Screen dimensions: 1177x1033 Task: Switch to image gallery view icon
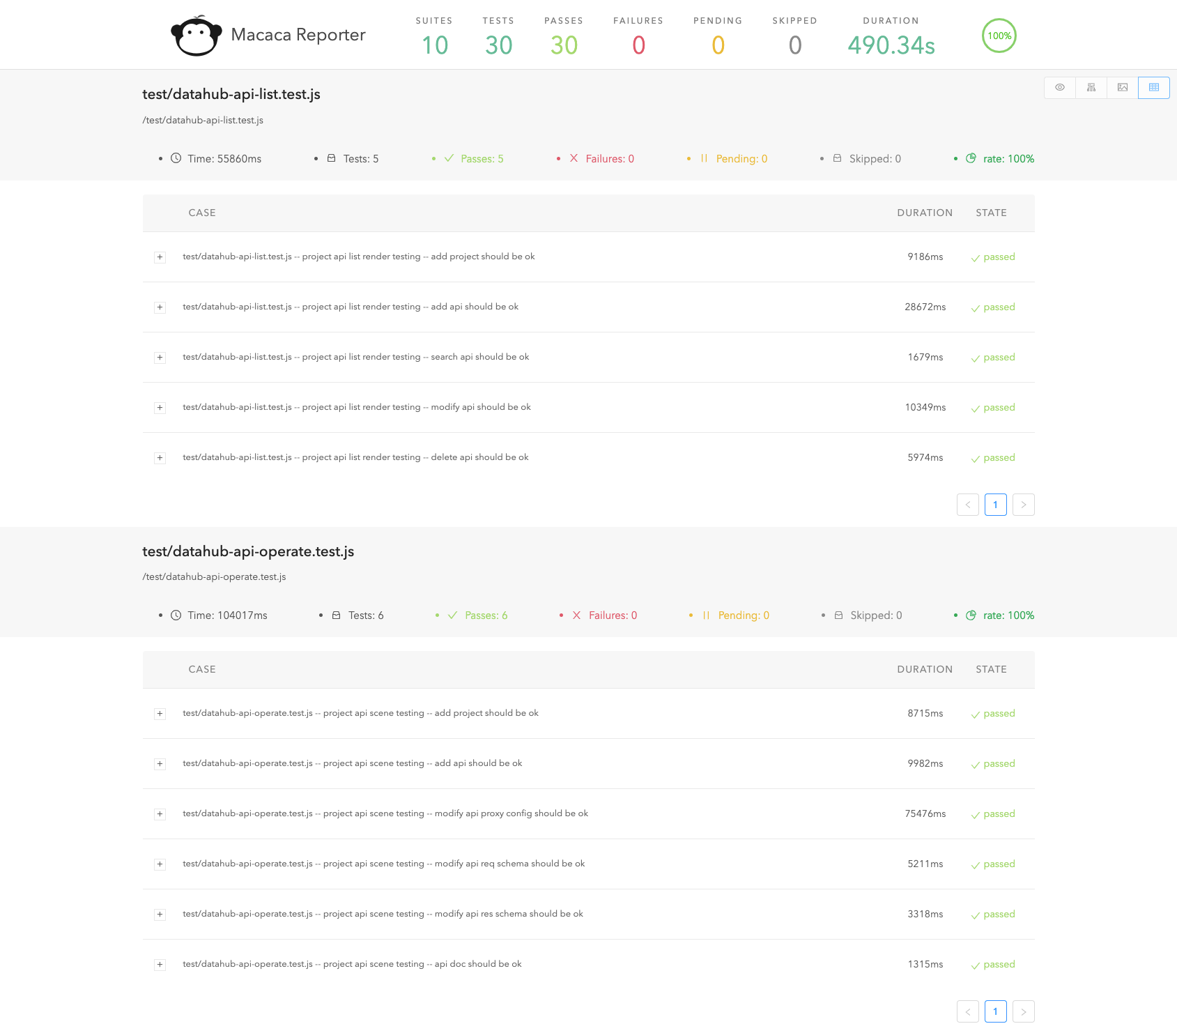pos(1122,88)
